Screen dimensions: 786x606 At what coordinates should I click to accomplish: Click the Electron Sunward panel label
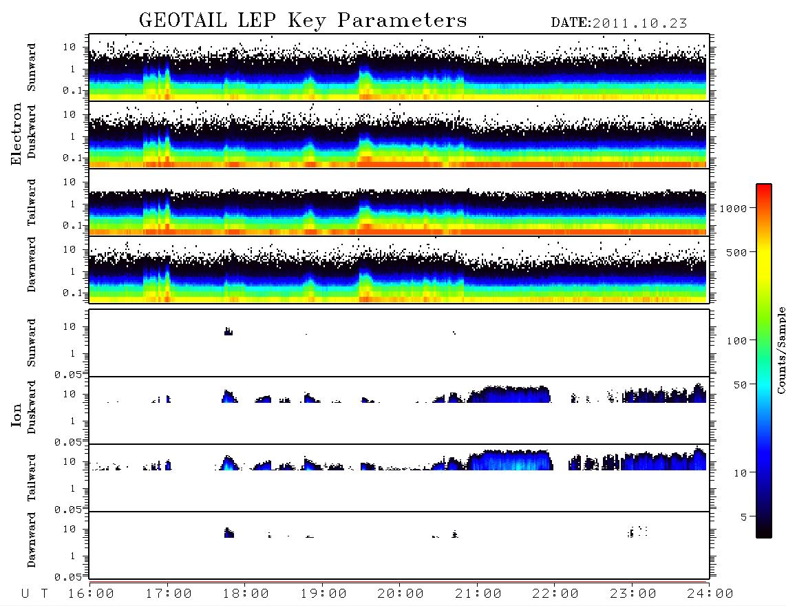(x=32, y=67)
